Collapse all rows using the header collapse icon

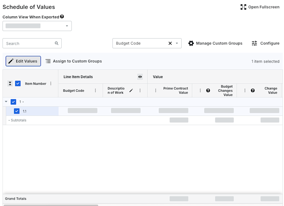pos(10,84)
